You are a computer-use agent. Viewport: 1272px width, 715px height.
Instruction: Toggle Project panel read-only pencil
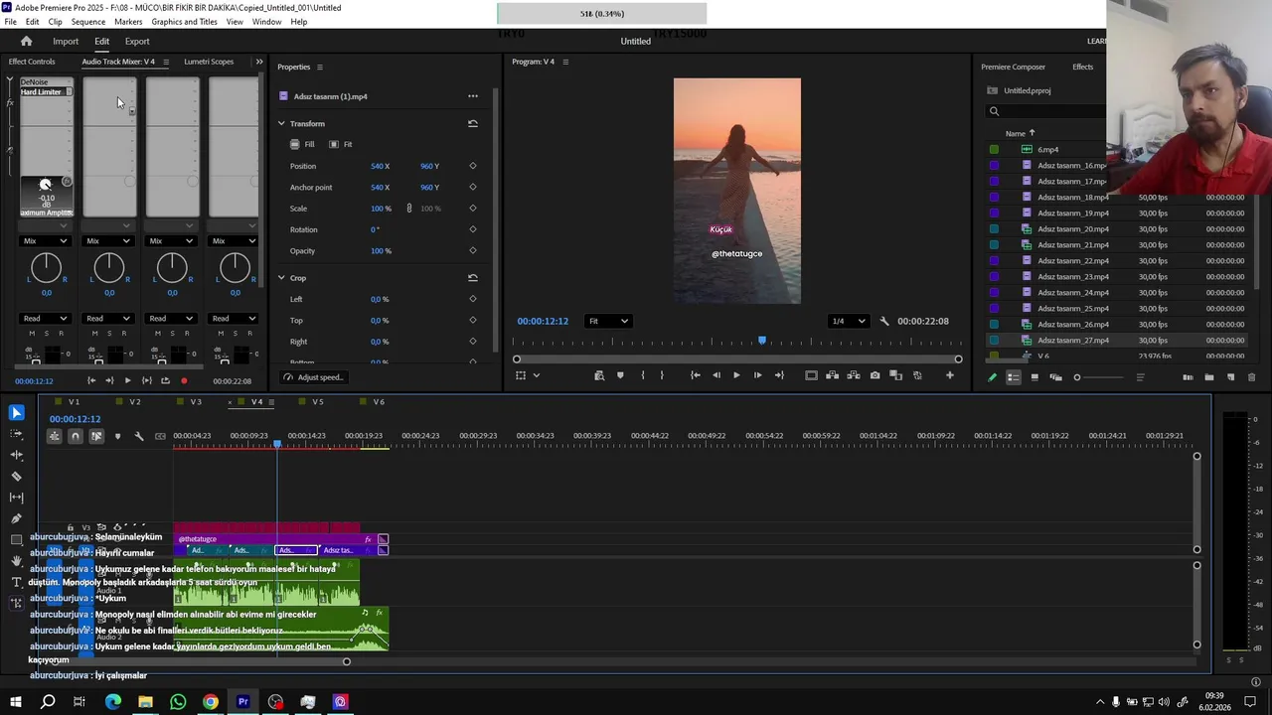992,377
